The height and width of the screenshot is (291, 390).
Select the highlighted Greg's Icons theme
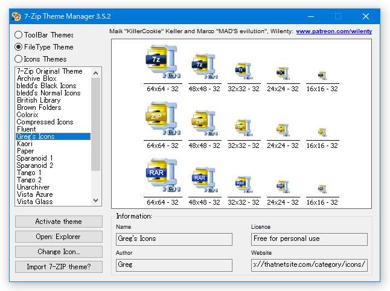tap(53, 136)
